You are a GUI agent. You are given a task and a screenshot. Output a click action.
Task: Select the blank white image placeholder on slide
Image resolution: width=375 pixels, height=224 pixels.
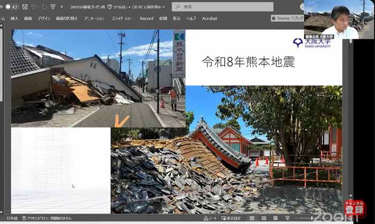(61, 171)
